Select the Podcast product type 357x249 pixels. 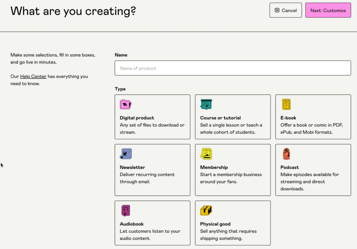point(313,169)
